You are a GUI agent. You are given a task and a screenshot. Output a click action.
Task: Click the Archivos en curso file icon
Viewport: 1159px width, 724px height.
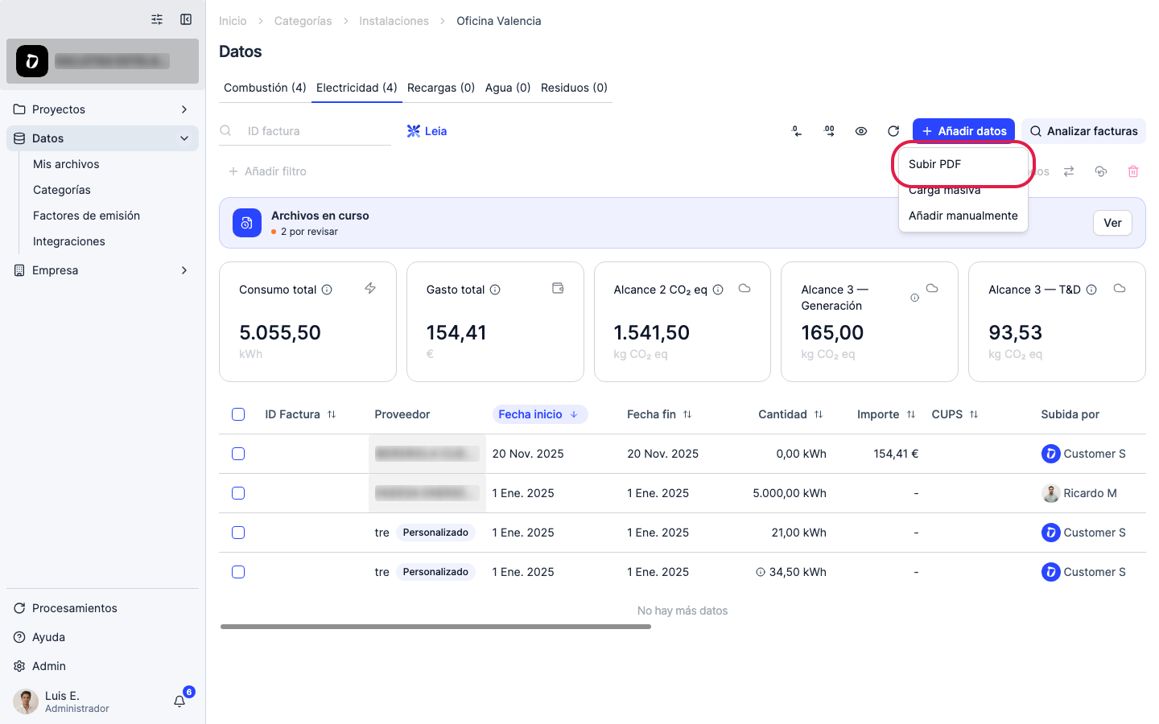[247, 223]
